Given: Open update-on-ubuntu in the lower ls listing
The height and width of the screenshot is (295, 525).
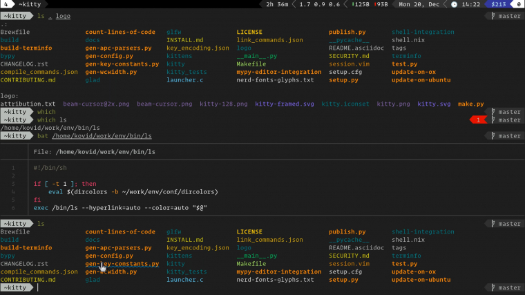Looking at the screenshot, I should click(x=421, y=280).
